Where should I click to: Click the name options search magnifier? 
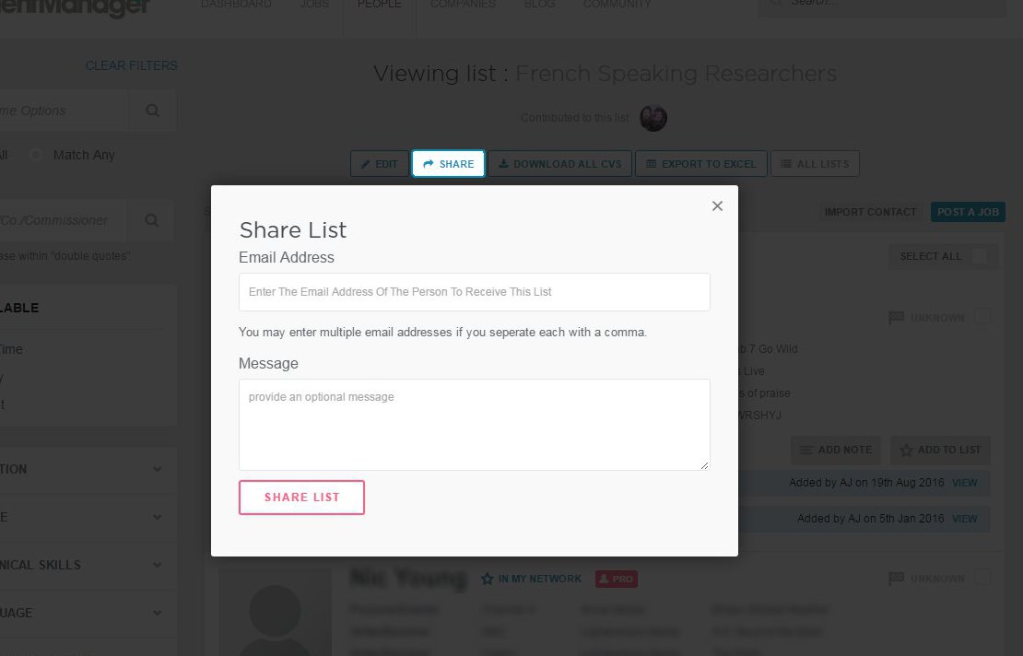[x=152, y=111]
